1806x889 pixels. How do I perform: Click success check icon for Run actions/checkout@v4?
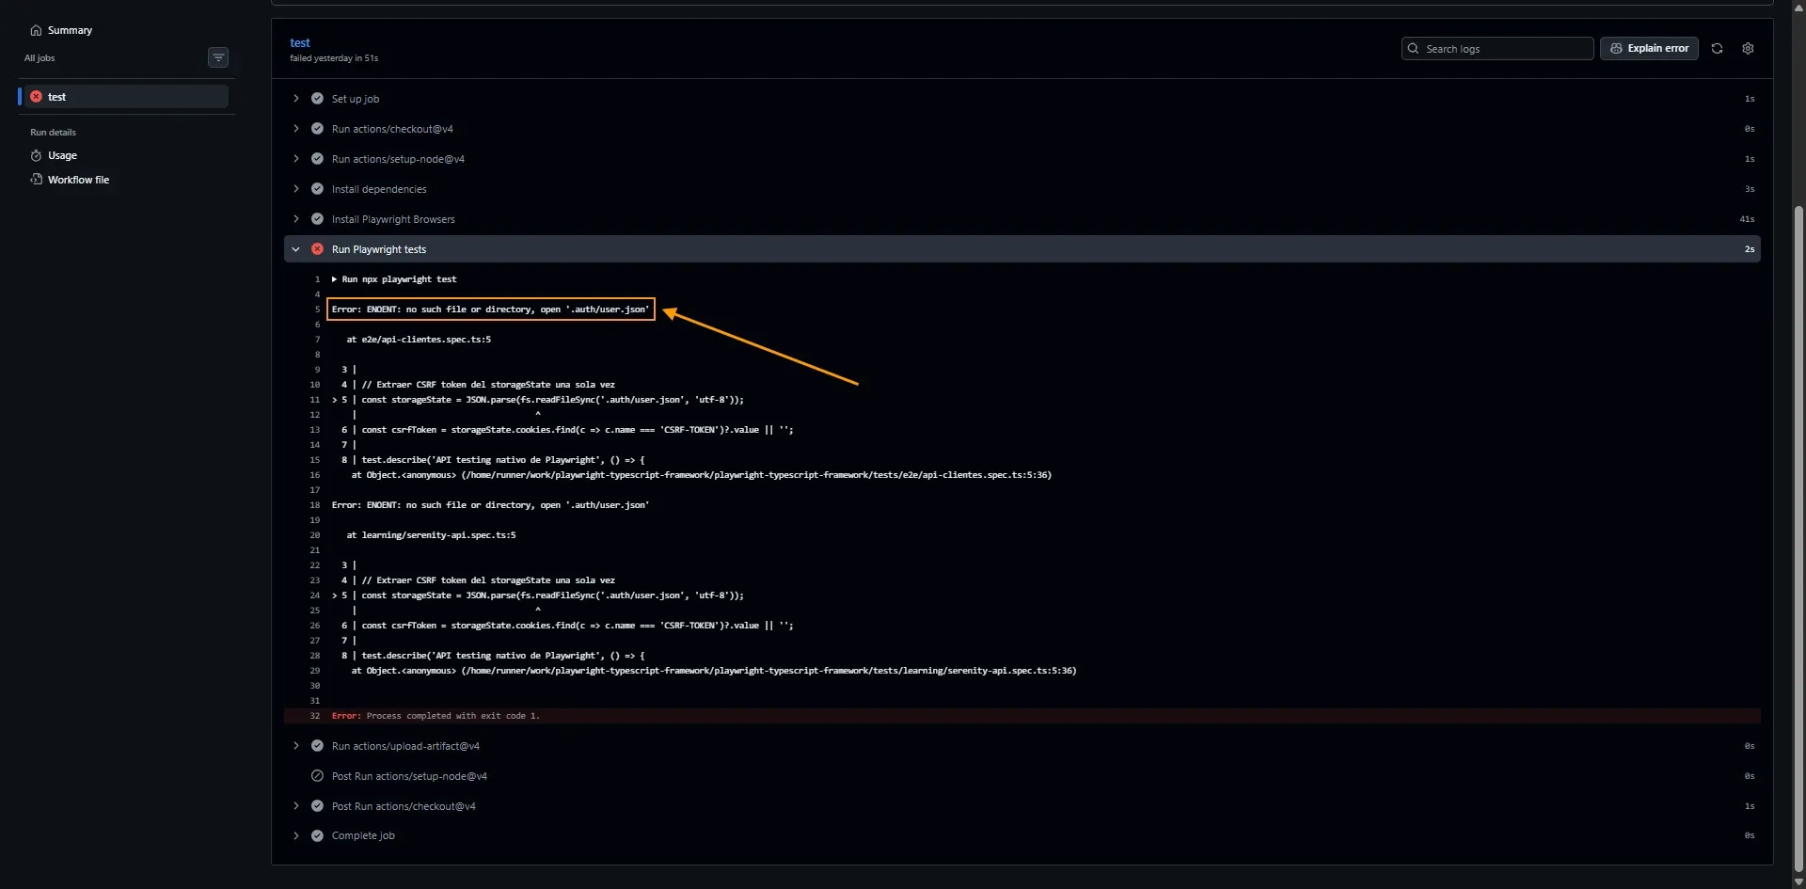[x=317, y=129]
